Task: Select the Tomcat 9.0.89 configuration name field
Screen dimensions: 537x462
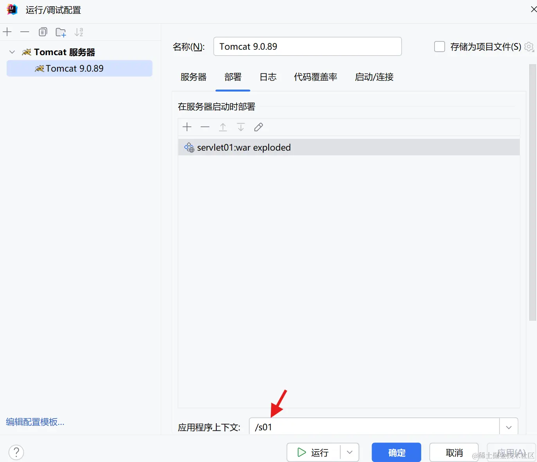Action: 307,46
